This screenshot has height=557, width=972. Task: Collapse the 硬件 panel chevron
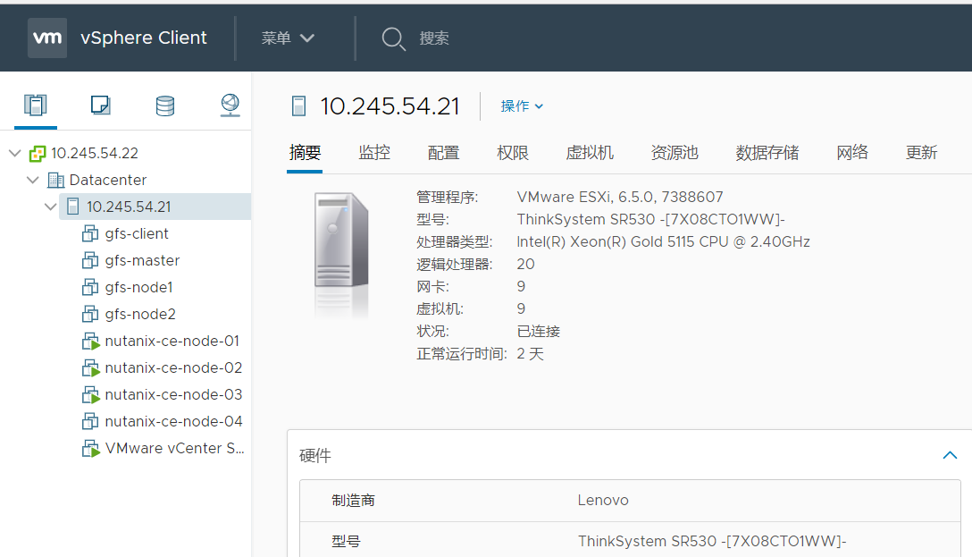(950, 455)
